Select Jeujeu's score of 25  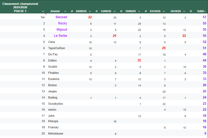click(164, 92)
